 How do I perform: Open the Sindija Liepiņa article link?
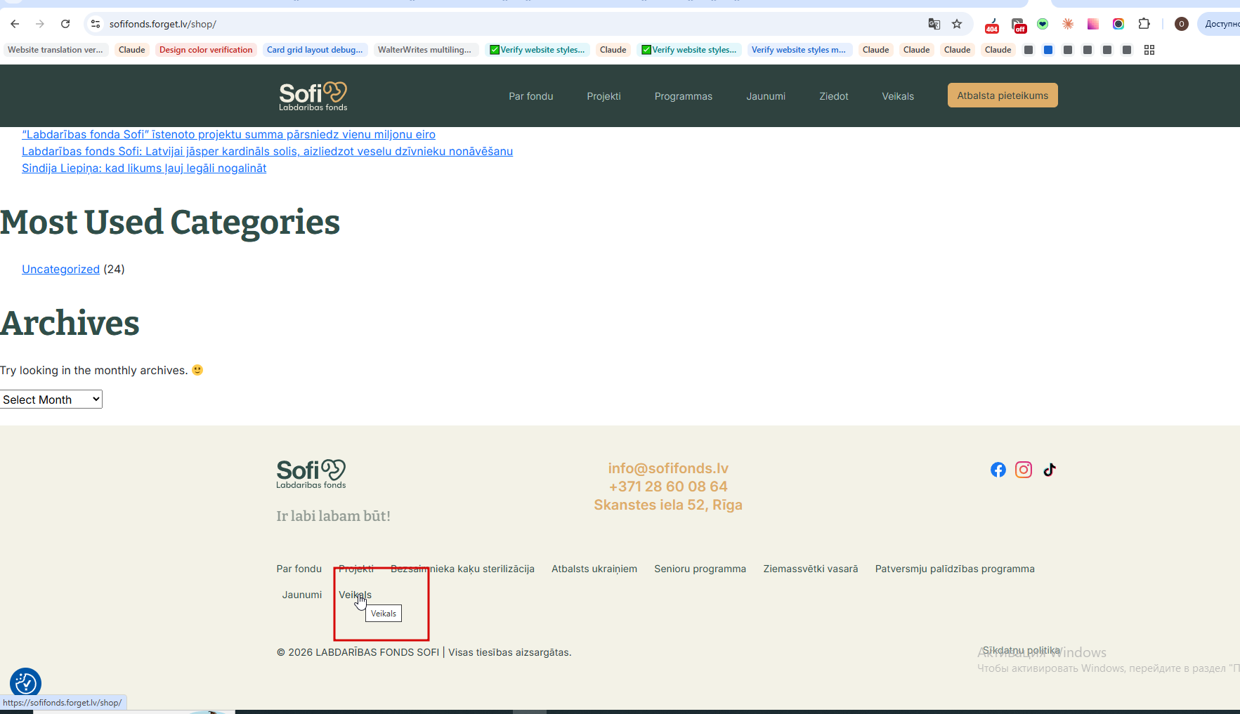click(x=144, y=168)
